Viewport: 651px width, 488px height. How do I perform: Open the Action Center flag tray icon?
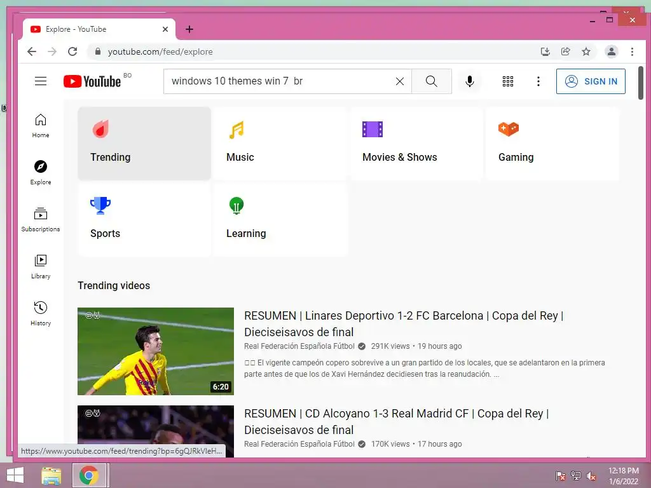click(x=560, y=475)
